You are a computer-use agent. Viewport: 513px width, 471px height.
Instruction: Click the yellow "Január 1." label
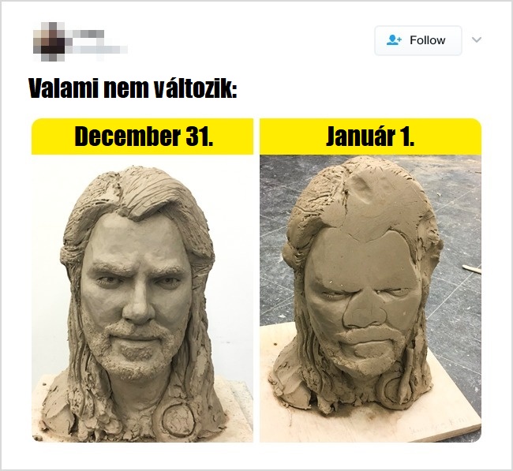(370, 136)
